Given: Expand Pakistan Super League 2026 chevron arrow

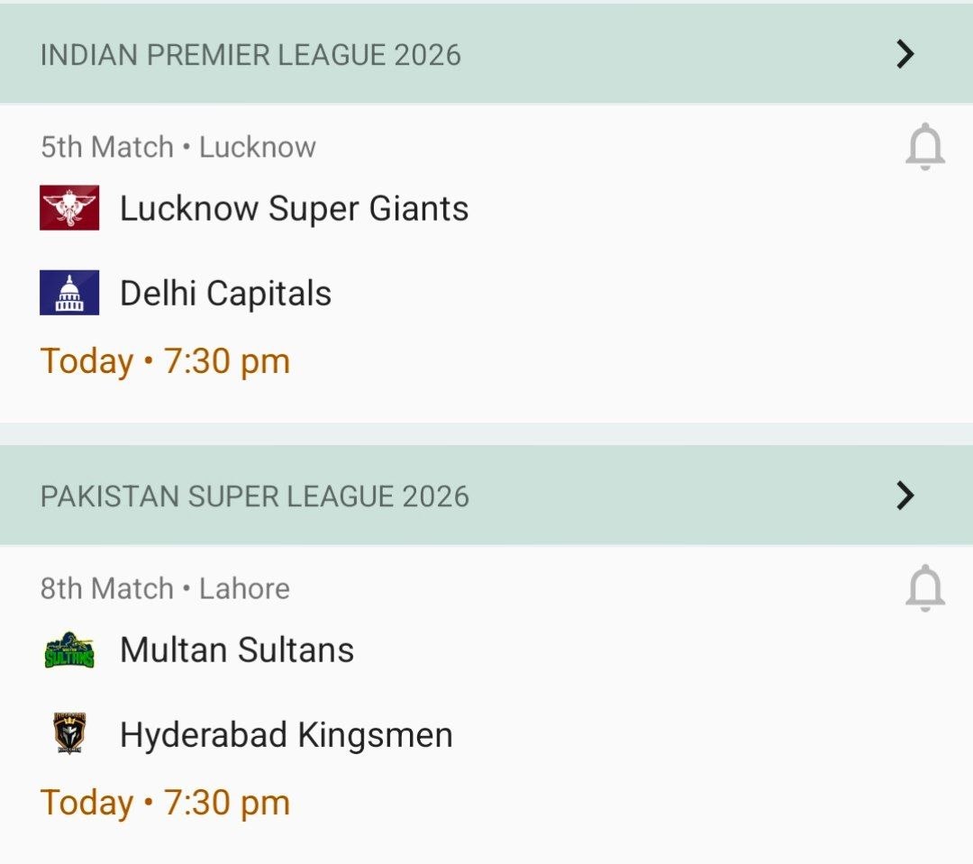Looking at the screenshot, I should 905,496.
